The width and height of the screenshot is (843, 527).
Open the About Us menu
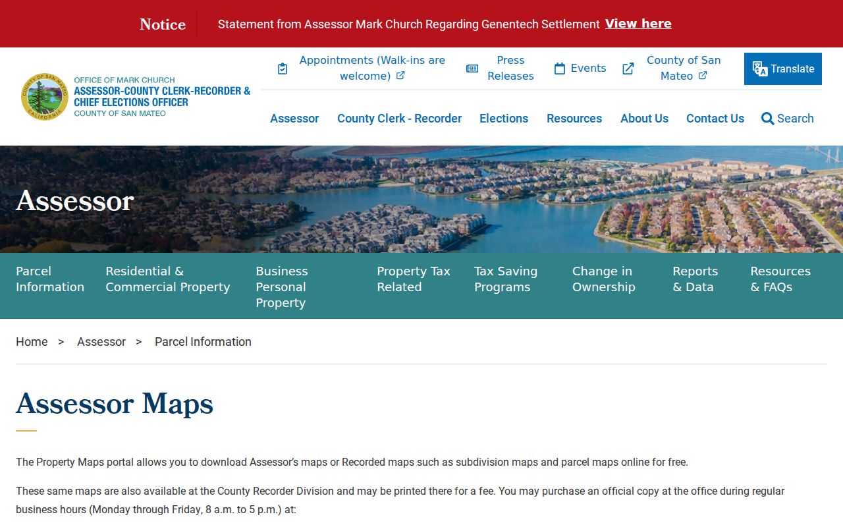click(x=644, y=119)
